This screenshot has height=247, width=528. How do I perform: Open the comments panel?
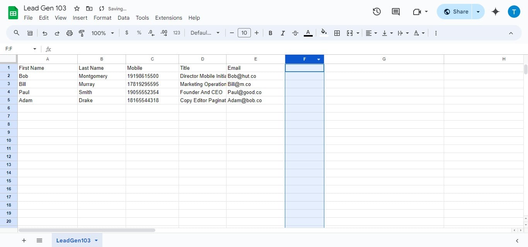click(395, 12)
